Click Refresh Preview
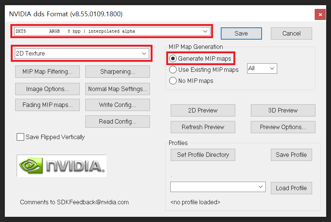The width and height of the screenshot is (331, 222). pyautogui.click(x=203, y=127)
